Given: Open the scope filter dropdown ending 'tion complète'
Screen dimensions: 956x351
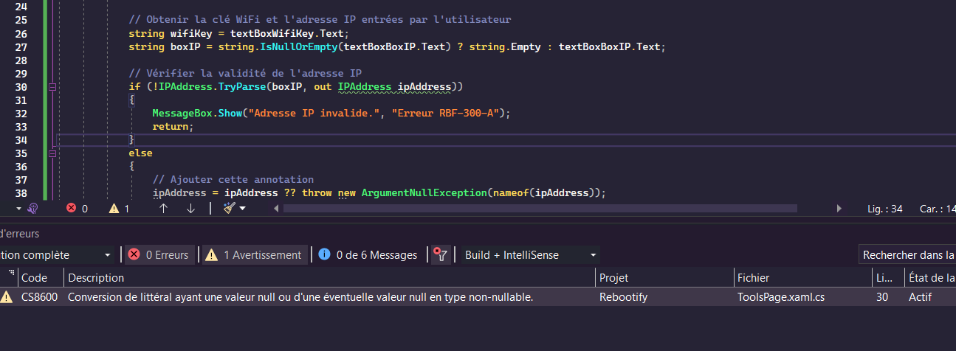Looking at the screenshot, I should point(58,254).
